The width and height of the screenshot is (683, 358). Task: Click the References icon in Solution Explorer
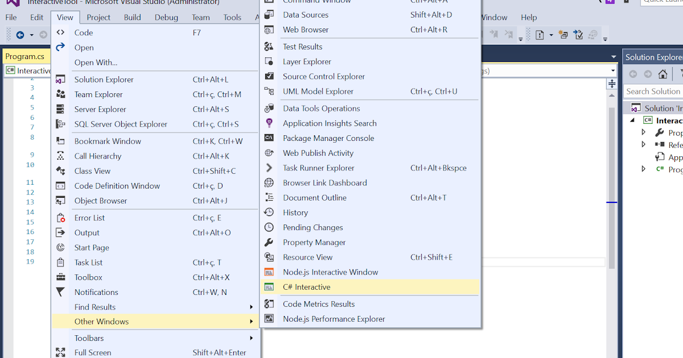click(x=659, y=145)
